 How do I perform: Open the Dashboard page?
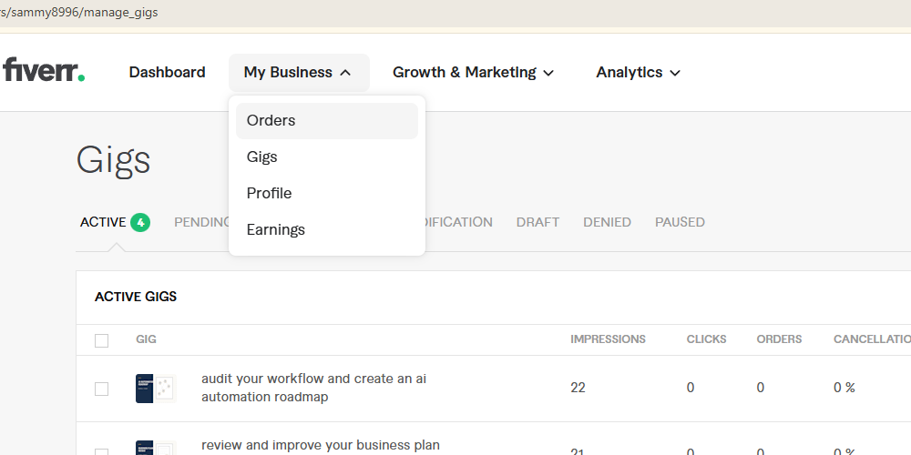click(168, 73)
